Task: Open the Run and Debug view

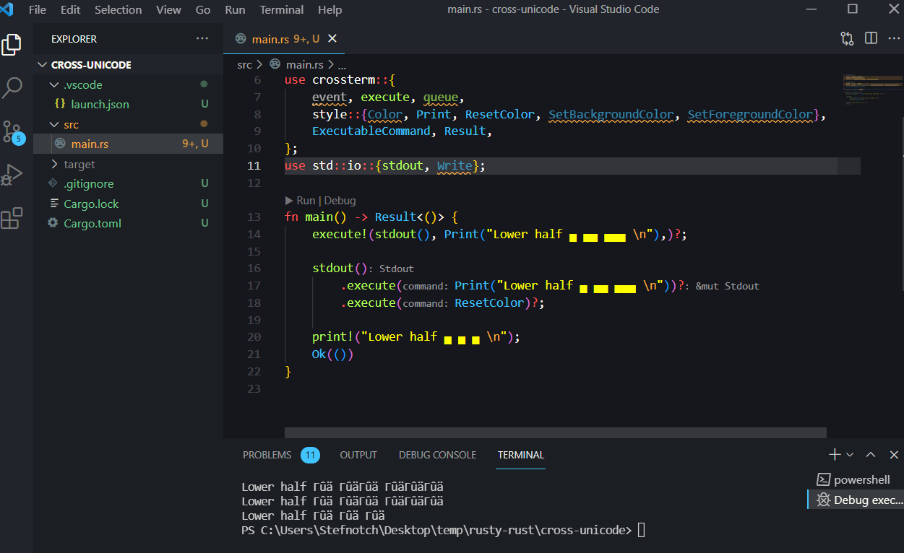Action: click(x=12, y=175)
